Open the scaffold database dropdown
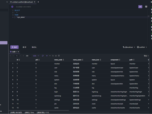 tap(142, 47)
